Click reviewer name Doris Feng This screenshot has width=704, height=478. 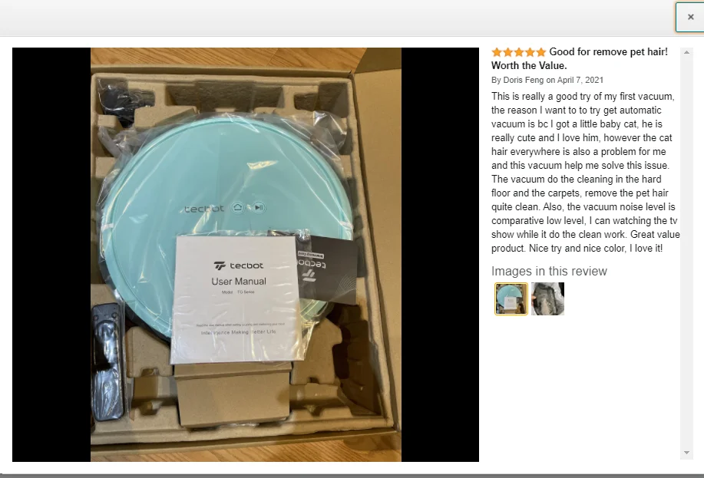(x=523, y=80)
